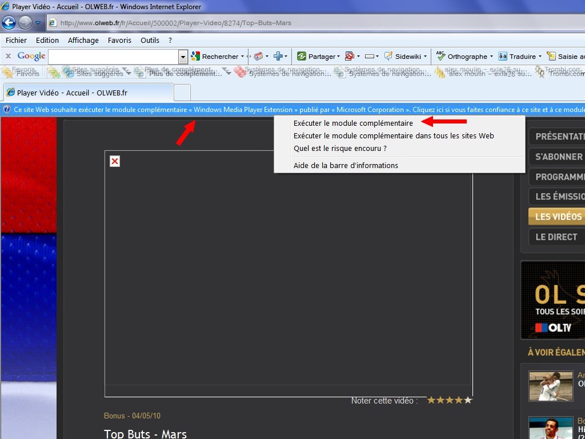Open the dropdown beside the blue plus icon

286,57
